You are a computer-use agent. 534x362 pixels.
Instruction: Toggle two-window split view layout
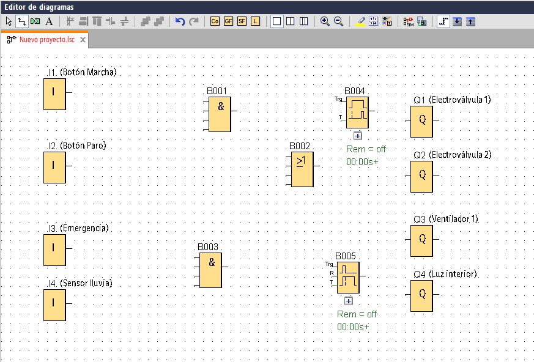click(291, 21)
